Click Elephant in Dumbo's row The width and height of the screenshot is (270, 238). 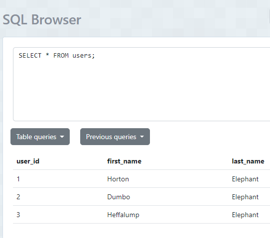point(245,197)
